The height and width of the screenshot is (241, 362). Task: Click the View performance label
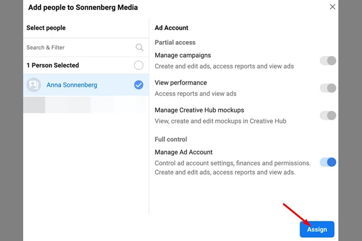click(181, 83)
